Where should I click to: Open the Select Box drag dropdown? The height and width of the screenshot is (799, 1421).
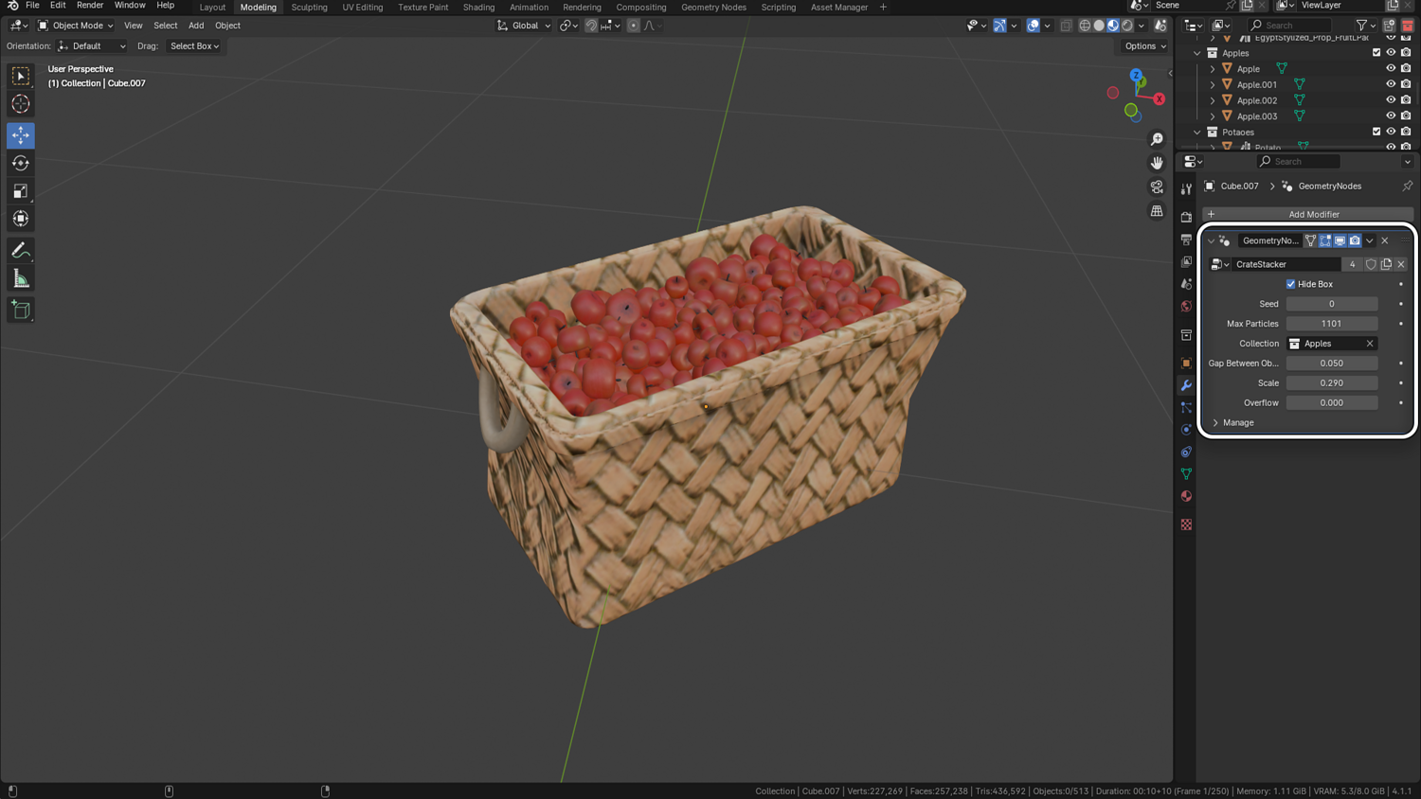194,45
